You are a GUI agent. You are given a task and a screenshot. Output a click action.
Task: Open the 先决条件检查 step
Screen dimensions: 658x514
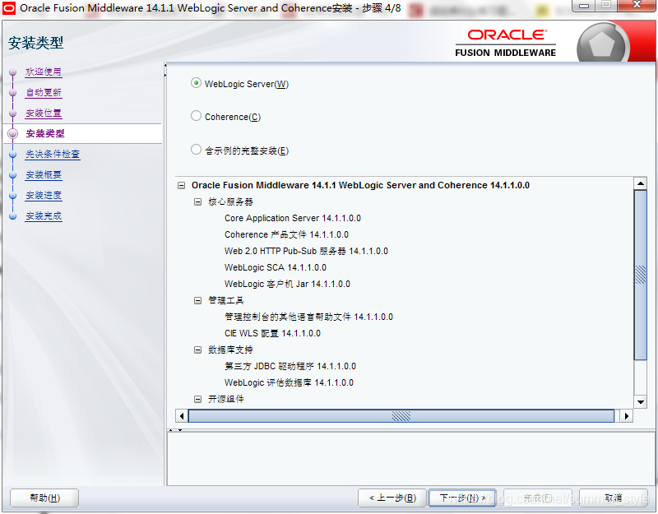click(x=53, y=154)
